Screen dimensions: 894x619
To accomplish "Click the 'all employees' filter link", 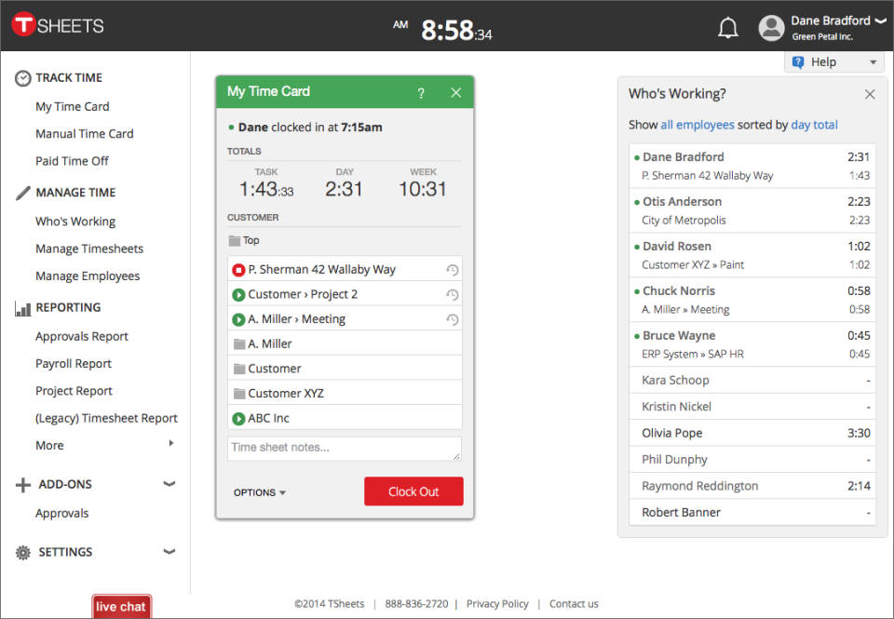I will 697,125.
